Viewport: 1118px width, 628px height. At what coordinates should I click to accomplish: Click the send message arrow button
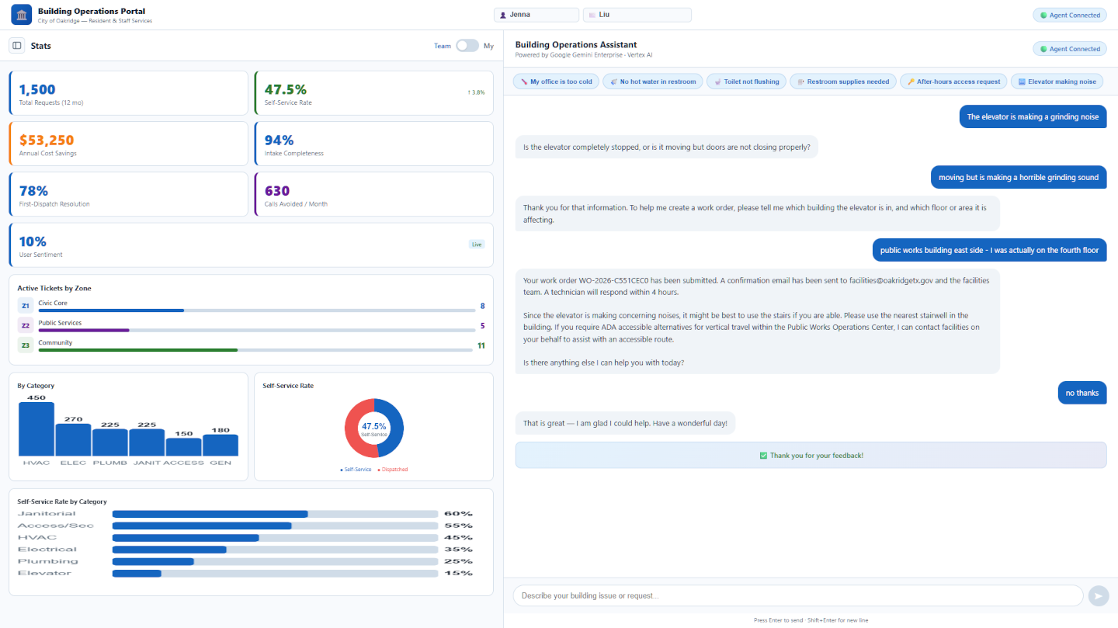coord(1098,595)
